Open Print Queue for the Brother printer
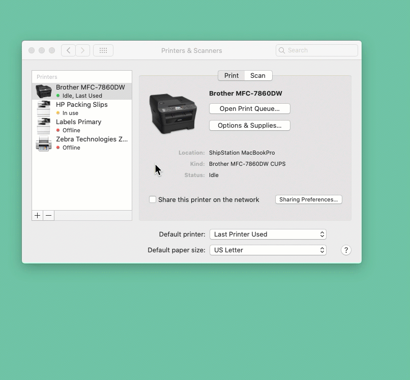Viewport: 410px width, 380px height. click(x=250, y=108)
